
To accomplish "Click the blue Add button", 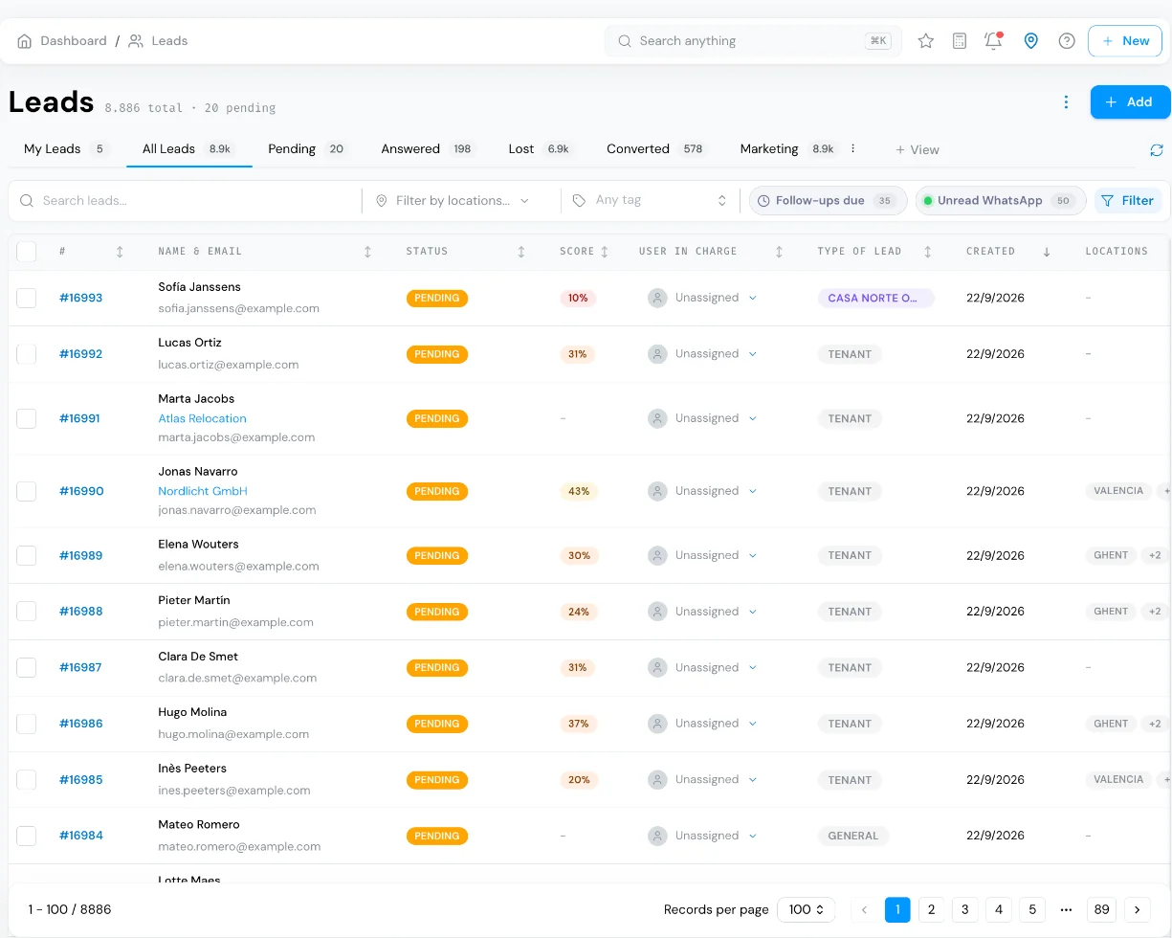I will (x=1130, y=102).
